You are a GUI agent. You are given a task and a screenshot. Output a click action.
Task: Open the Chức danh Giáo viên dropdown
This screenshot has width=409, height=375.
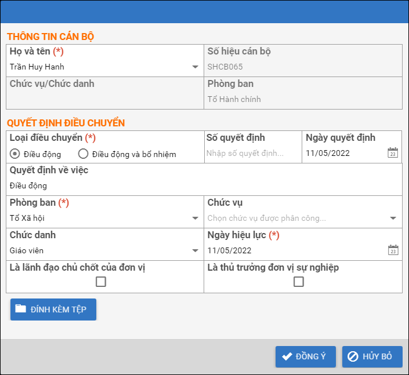coord(195,251)
